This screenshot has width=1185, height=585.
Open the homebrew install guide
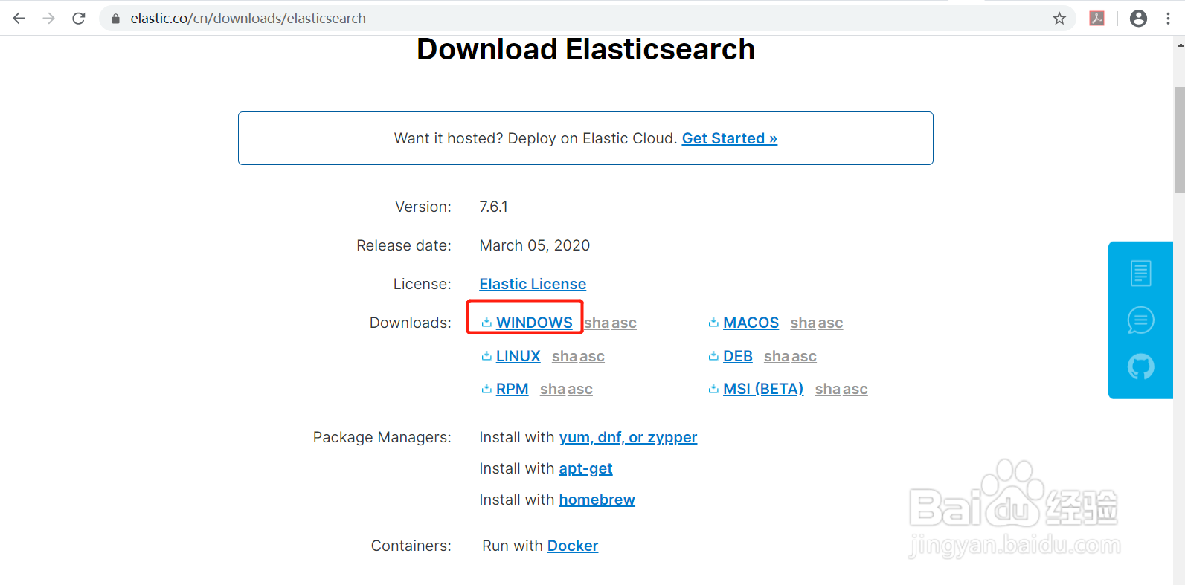coord(597,500)
